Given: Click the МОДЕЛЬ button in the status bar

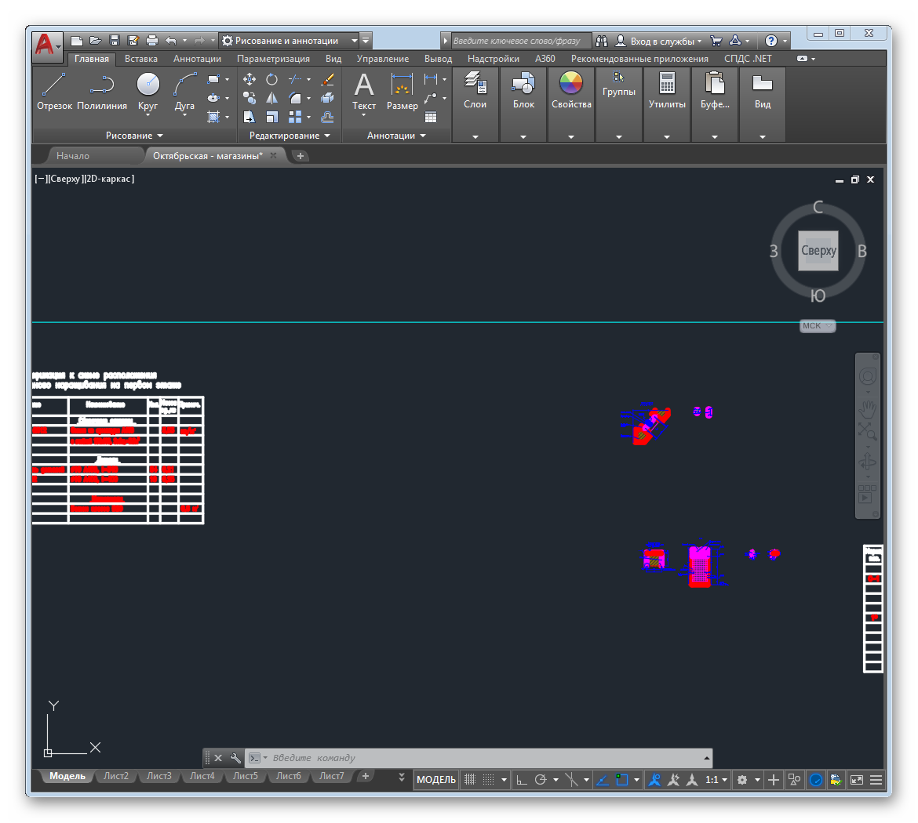Looking at the screenshot, I should [436, 780].
